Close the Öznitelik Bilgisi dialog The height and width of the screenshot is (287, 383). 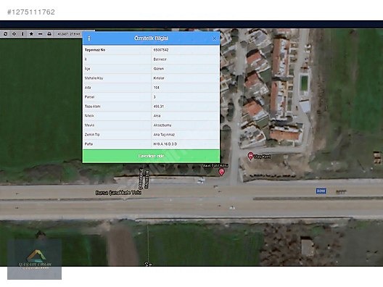click(x=214, y=38)
